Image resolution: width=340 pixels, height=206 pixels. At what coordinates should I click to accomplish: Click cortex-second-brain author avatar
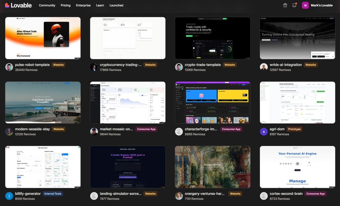(264, 196)
